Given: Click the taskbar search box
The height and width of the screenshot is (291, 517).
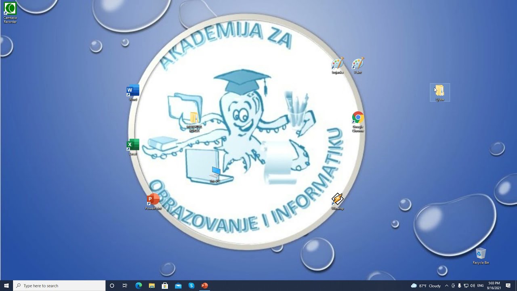Looking at the screenshot, I should [59, 286].
